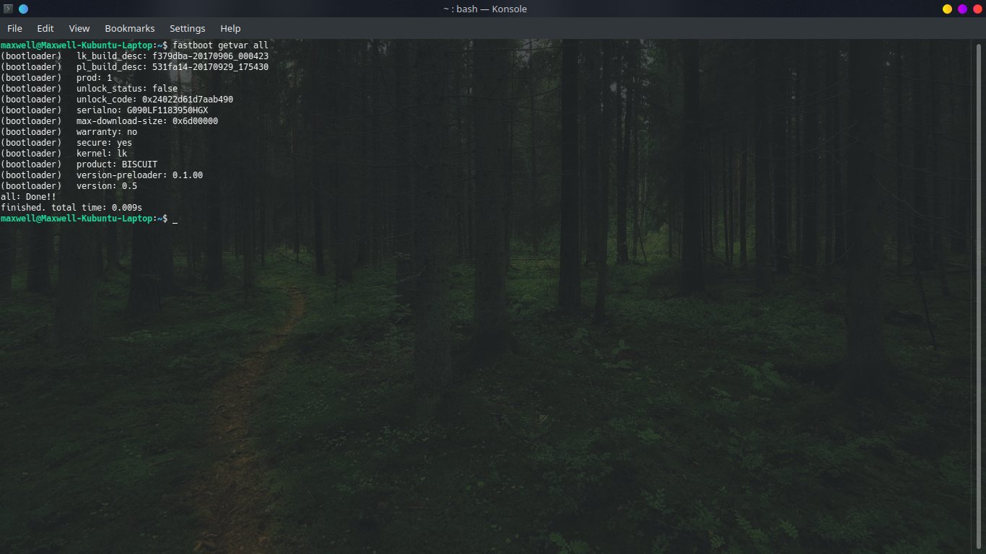Open the Settings menu

(187, 28)
